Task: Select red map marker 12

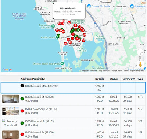Action: tap(69, 22)
